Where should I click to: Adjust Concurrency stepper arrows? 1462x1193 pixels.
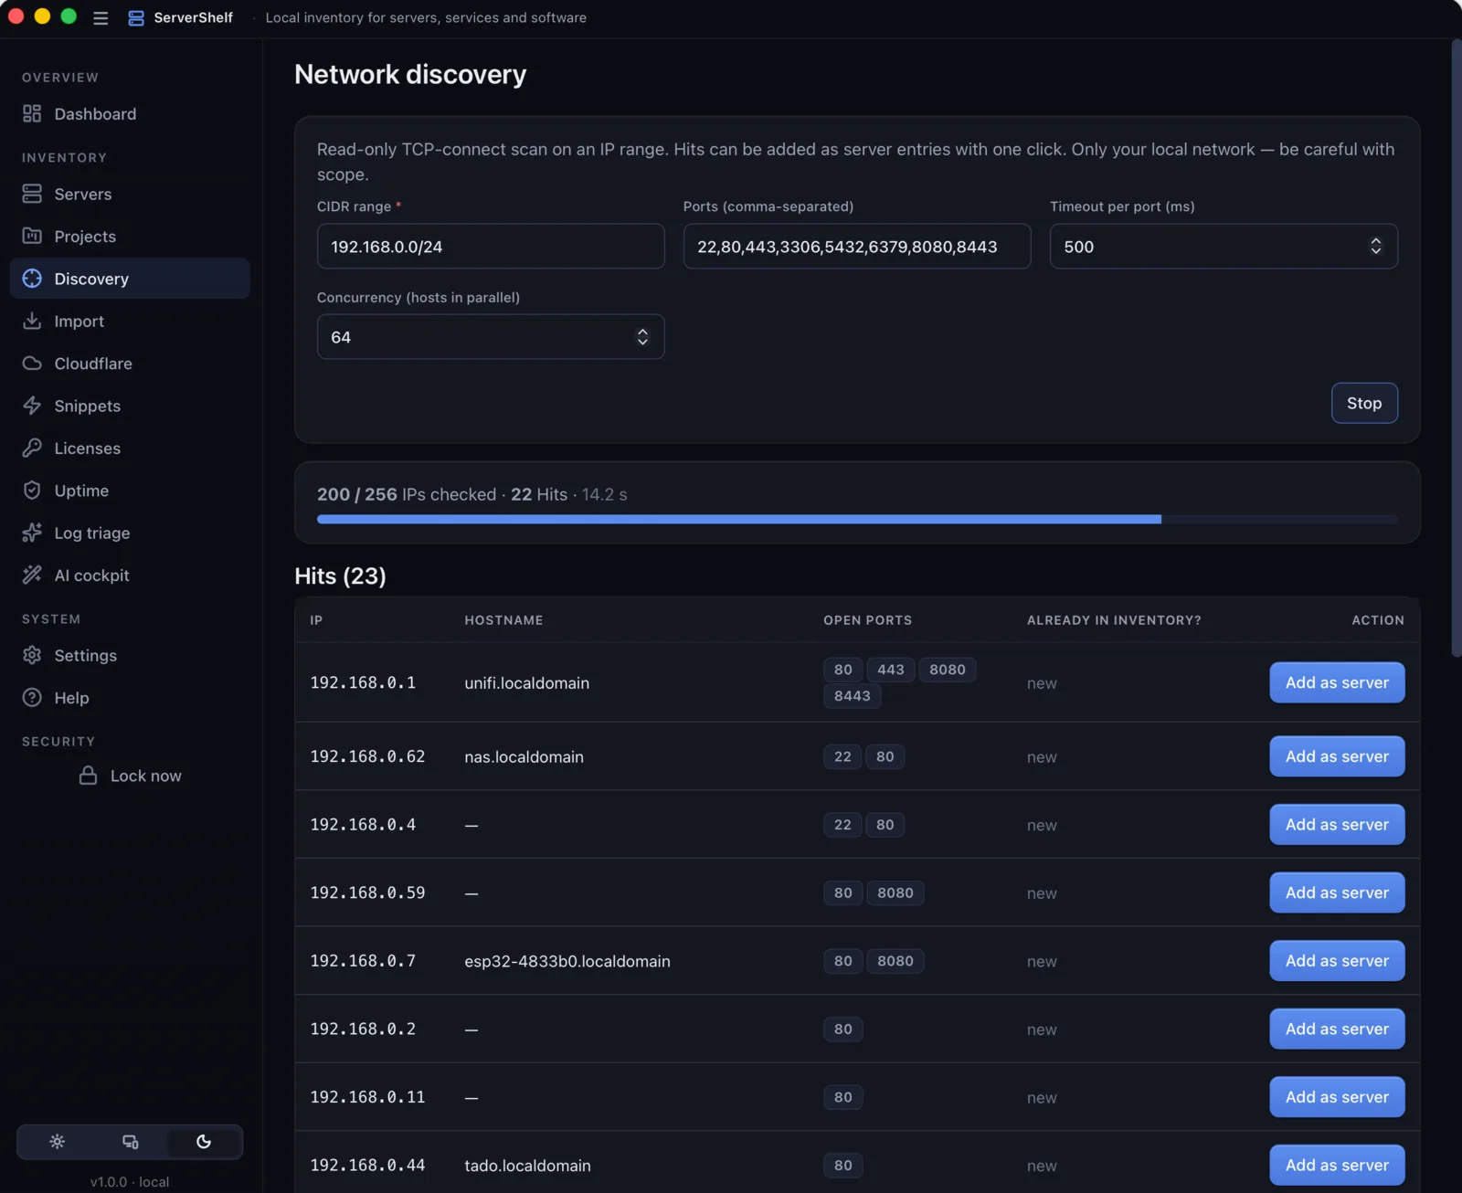[x=642, y=337]
